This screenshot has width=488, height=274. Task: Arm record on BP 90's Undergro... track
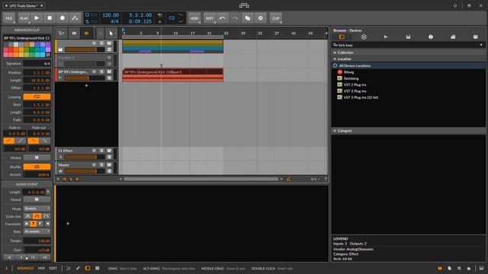(x=94, y=72)
